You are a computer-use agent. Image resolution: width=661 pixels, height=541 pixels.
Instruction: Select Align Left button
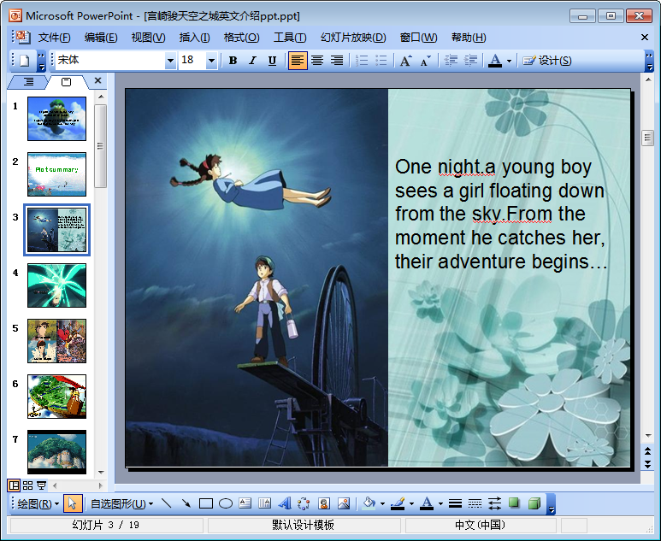click(x=298, y=61)
